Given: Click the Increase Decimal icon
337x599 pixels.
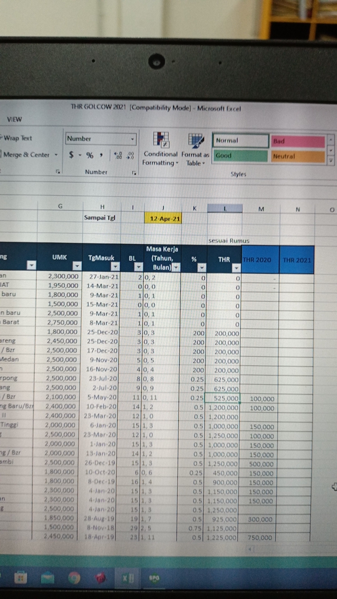Looking at the screenshot, I should [x=119, y=155].
